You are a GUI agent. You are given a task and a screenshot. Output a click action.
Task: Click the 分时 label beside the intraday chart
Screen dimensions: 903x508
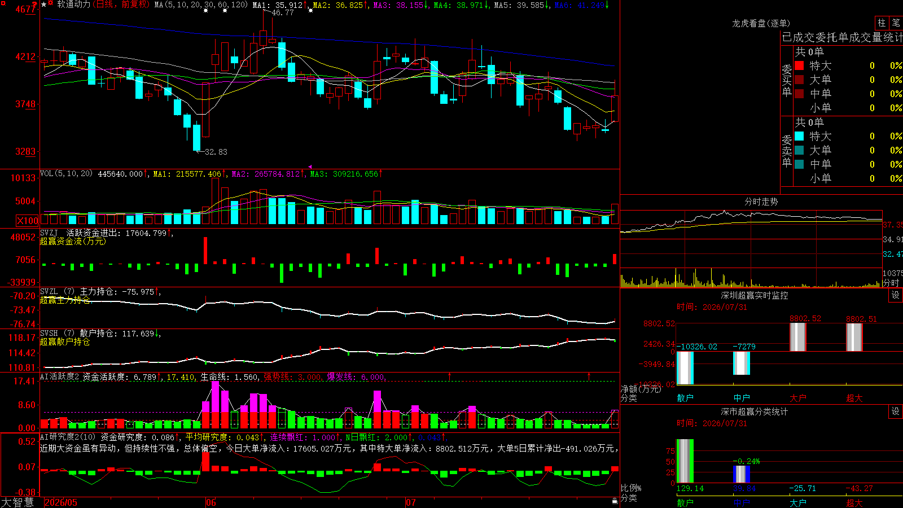(891, 283)
